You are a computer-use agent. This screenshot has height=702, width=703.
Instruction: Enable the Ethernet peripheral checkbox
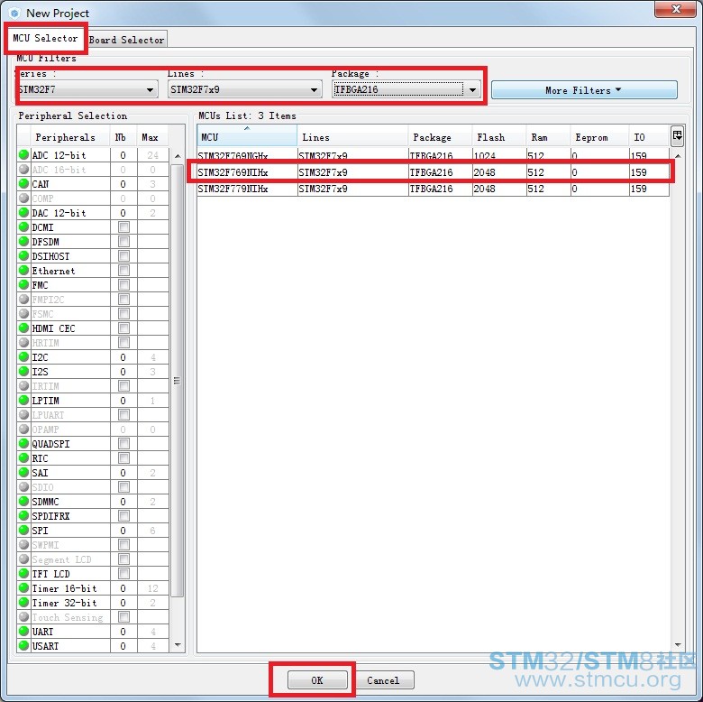[x=123, y=270]
